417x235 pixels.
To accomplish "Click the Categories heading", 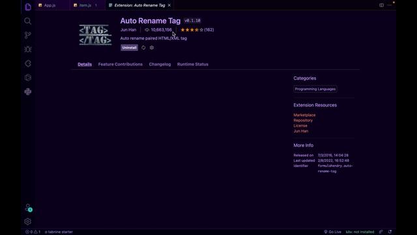I will coord(305,78).
